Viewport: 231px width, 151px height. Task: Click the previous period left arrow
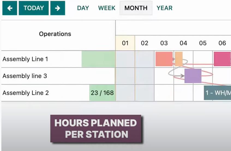click(10, 8)
